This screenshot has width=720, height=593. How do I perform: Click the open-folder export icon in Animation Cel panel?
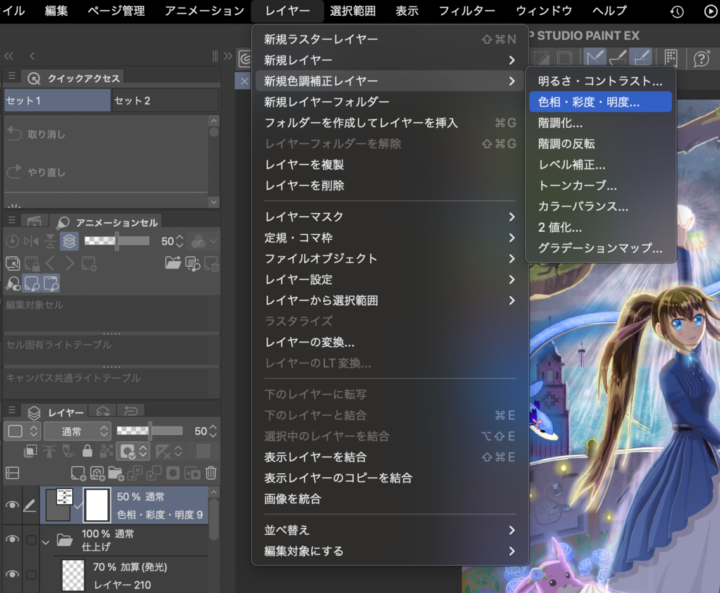point(173,263)
